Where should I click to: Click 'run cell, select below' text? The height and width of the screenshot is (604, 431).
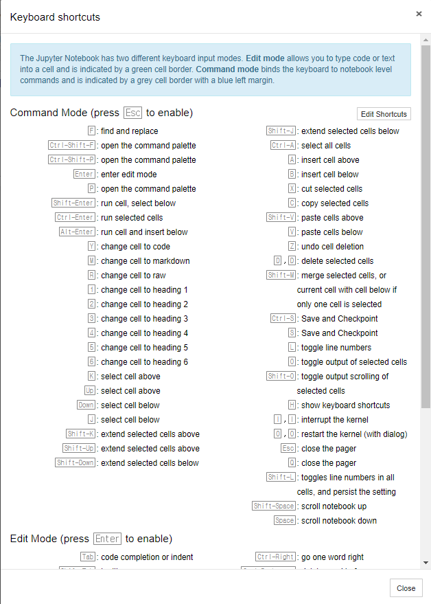tap(138, 203)
